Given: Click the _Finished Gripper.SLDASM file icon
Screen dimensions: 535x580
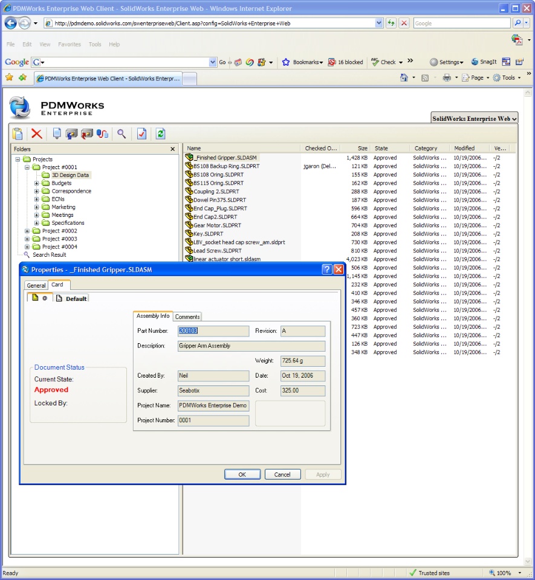Looking at the screenshot, I should coord(189,157).
